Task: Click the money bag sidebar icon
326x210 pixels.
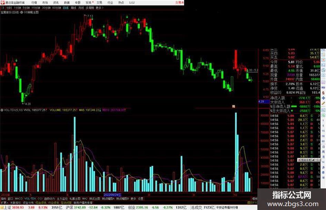Action: coord(323,93)
